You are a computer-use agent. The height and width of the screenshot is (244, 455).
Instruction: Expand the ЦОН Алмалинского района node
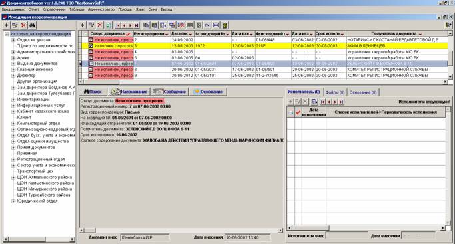click(13, 177)
